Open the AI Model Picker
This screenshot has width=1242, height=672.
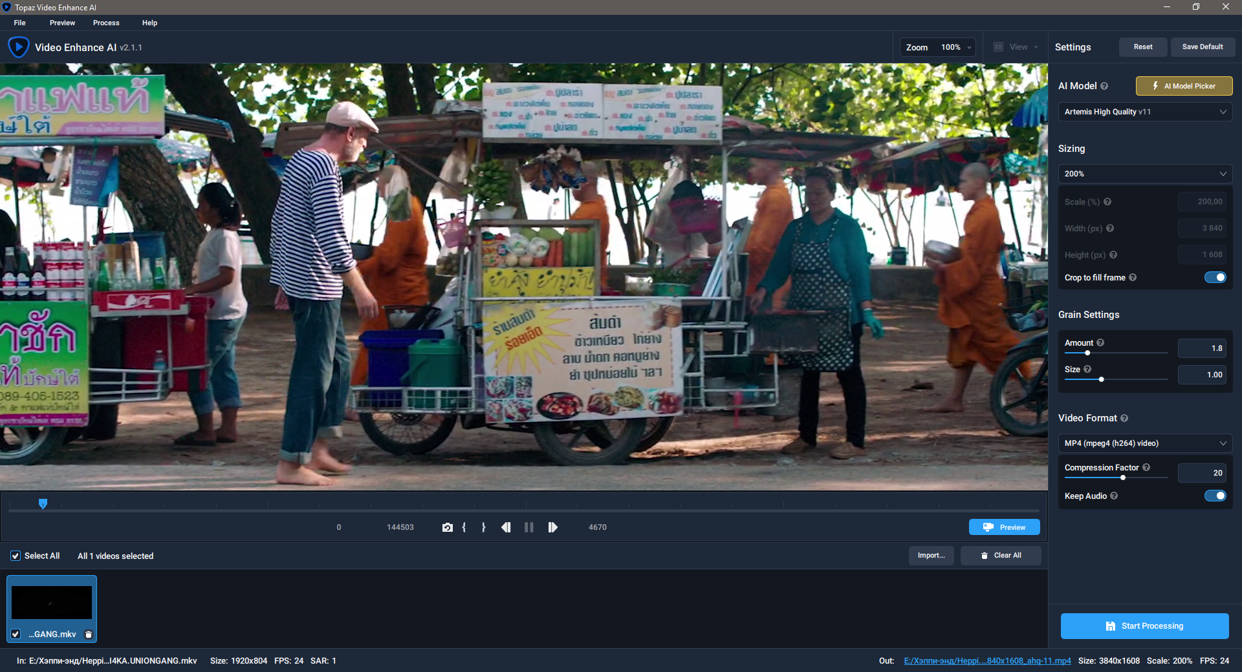tap(1184, 86)
